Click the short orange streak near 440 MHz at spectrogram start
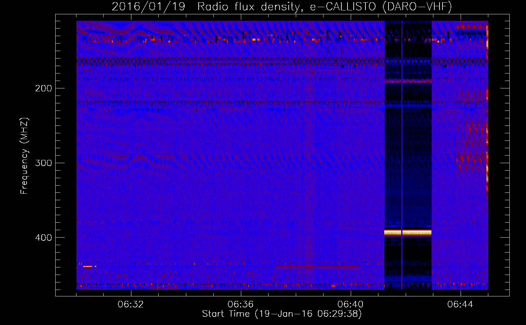This screenshot has width=526, height=325. point(88,266)
